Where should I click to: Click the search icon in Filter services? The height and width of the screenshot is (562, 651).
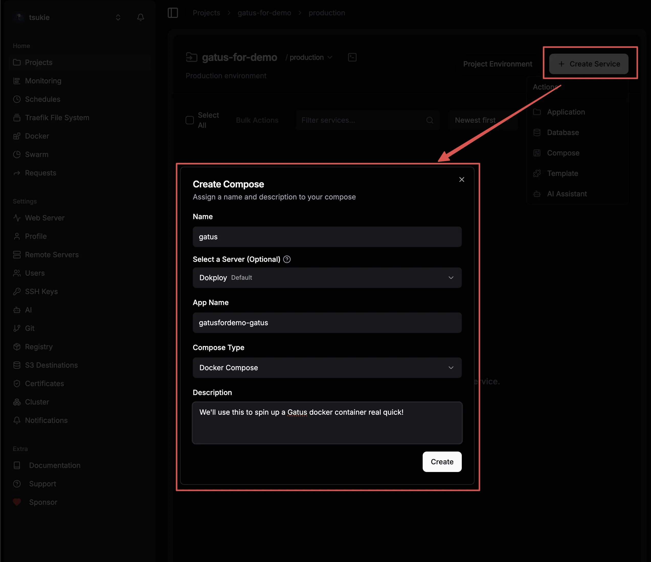coord(430,120)
